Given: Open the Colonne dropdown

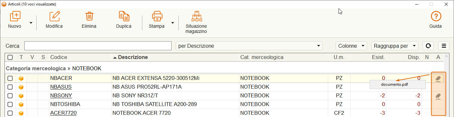Looking at the screenshot, I should point(351,46).
